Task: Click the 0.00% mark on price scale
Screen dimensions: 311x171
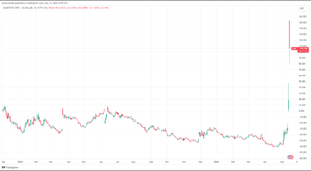Action: pos(302,111)
